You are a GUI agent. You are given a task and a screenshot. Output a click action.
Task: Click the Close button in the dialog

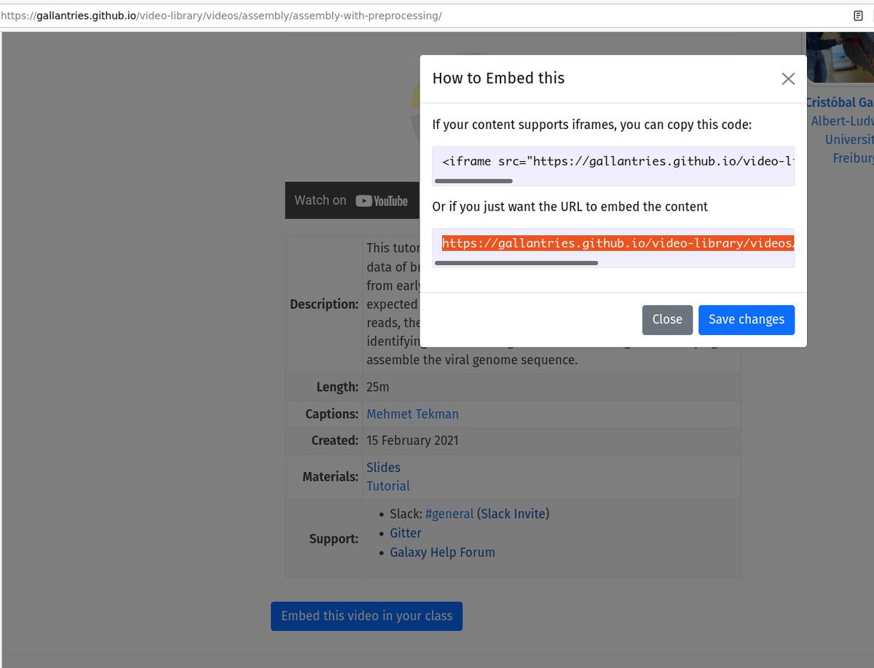(667, 319)
